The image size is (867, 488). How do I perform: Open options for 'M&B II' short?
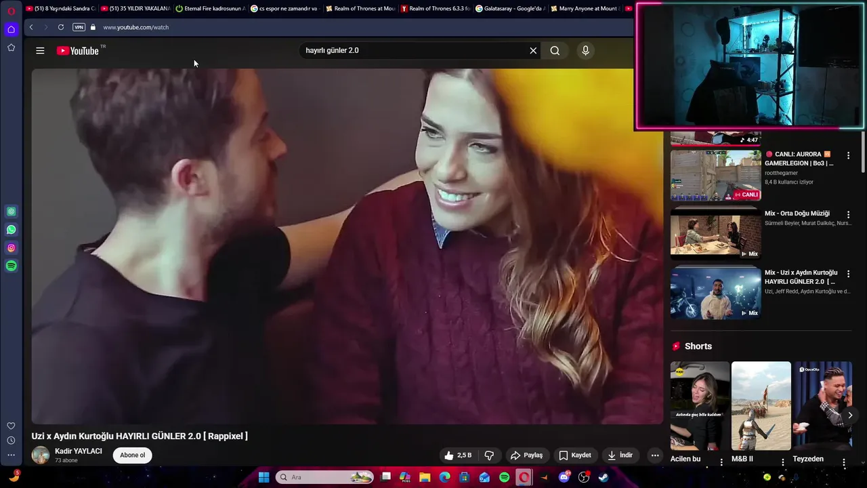point(782,462)
